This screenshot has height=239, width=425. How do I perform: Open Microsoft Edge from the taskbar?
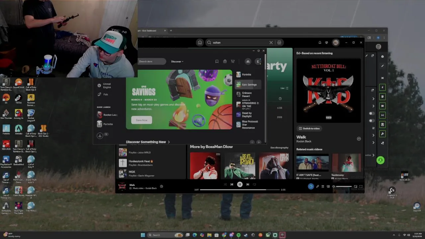[x=195, y=235]
